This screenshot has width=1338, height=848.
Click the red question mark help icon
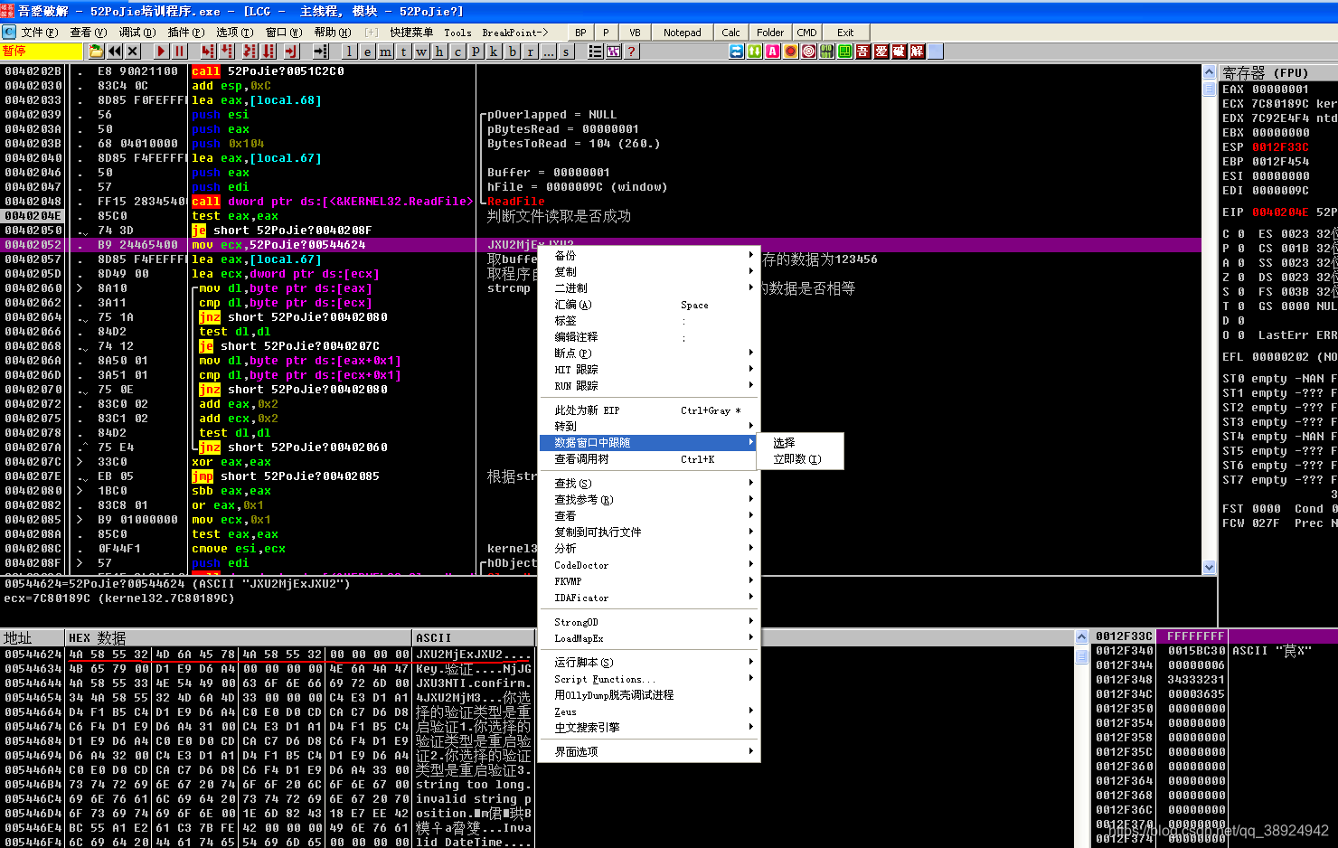tap(632, 52)
